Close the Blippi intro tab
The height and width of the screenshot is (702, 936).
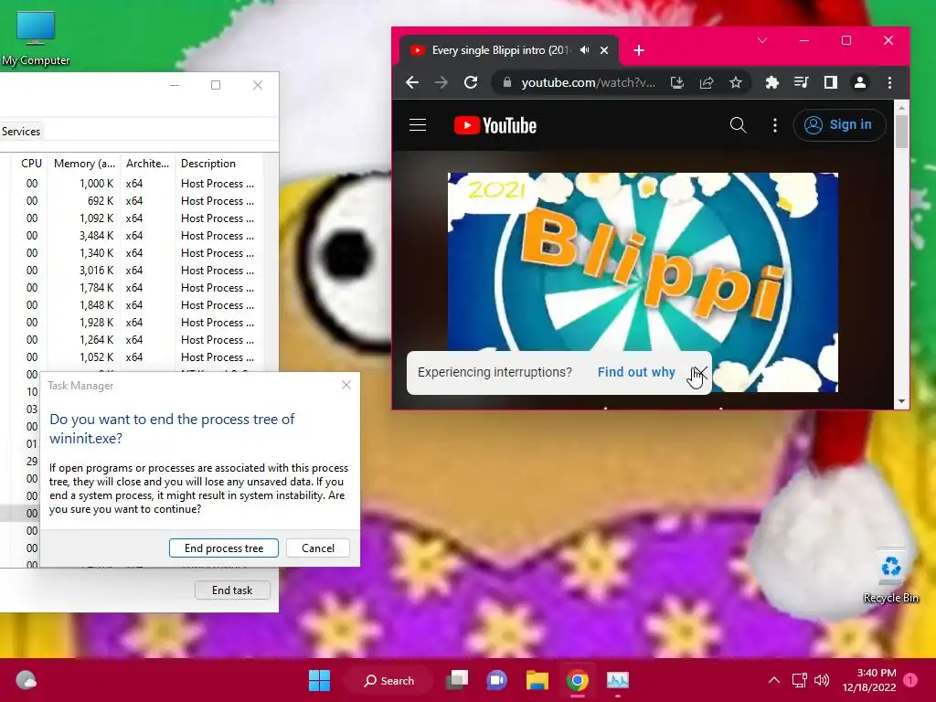(x=604, y=50)
